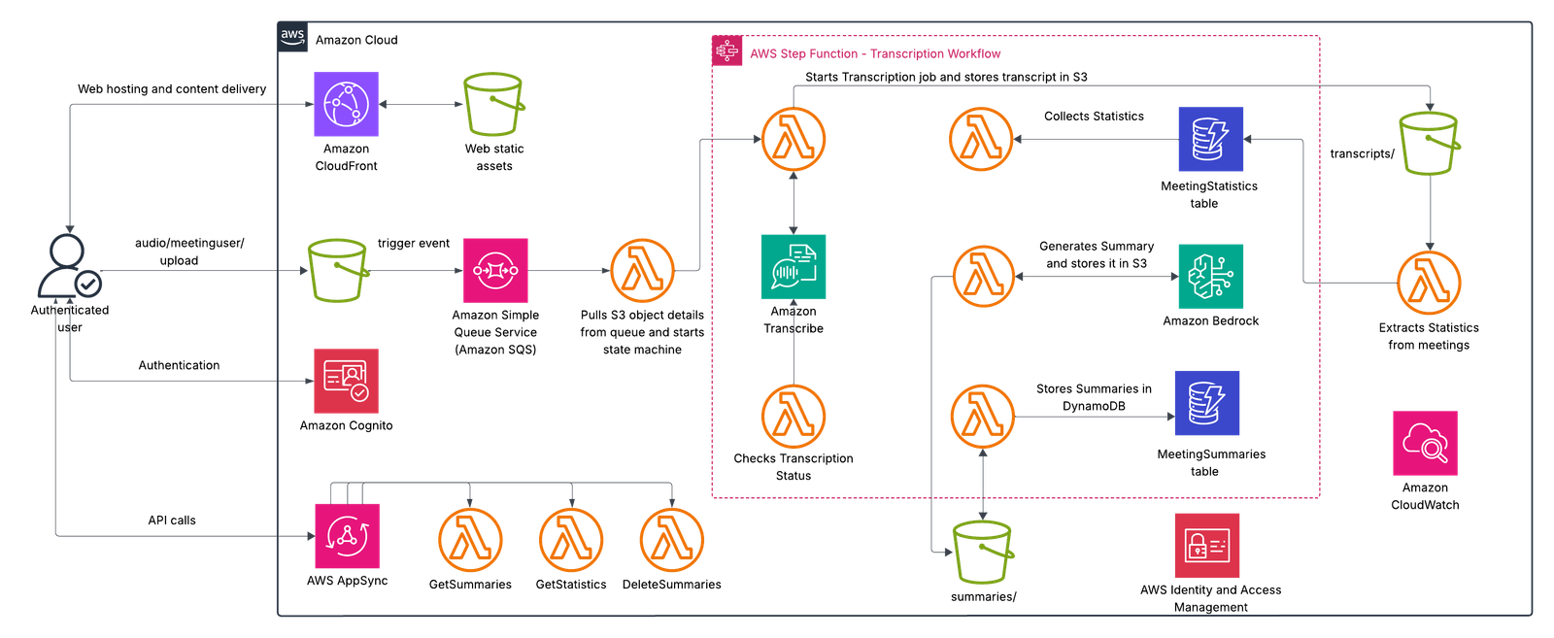Click the MeetingStatistics table DynamoDB icon

(1210, 139)
